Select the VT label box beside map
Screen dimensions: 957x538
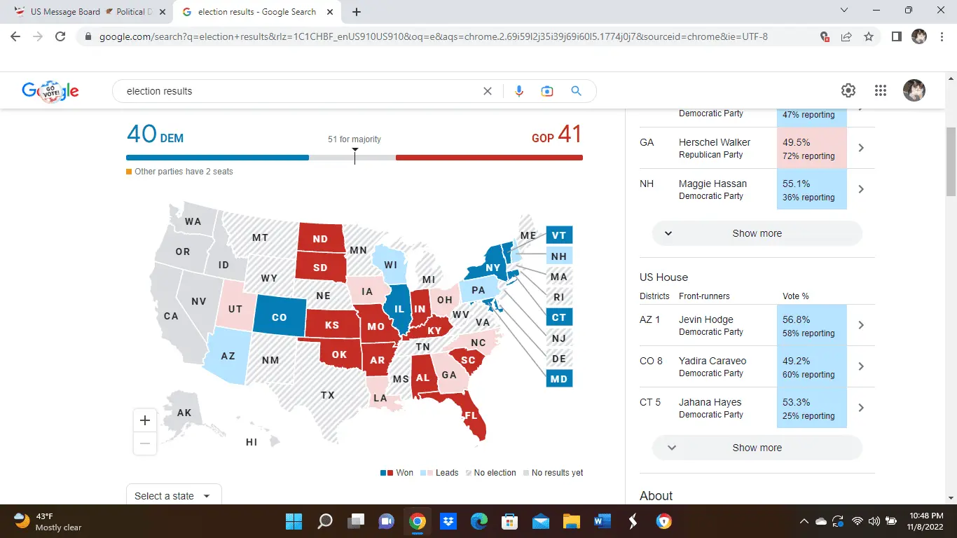tap(559, 235)
